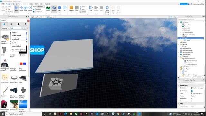206x116 pixels.
Task: Cut the selected object
Action: point(8,9)
